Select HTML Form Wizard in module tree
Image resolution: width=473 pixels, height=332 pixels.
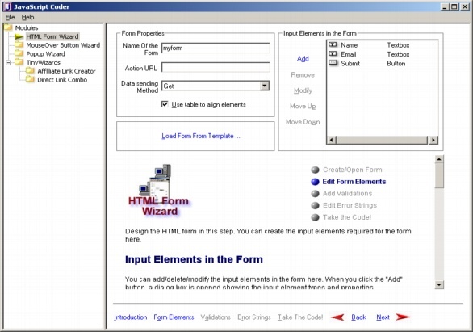click(52, 36)
